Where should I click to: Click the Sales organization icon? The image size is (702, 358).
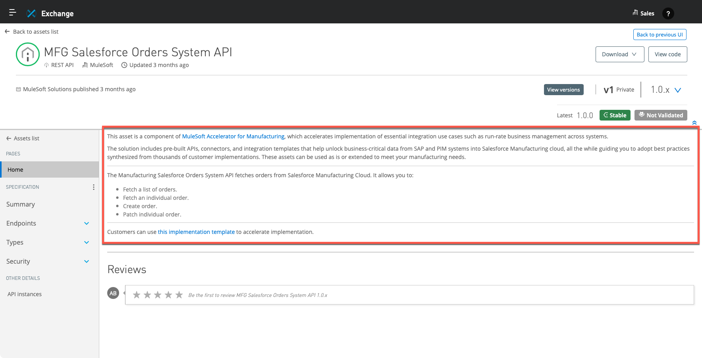pos(635,13)
